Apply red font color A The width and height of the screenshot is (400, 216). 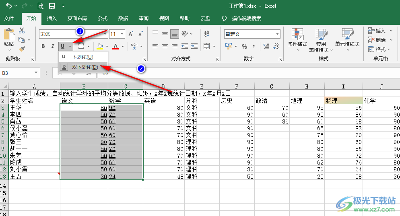[x=115, y=46]
